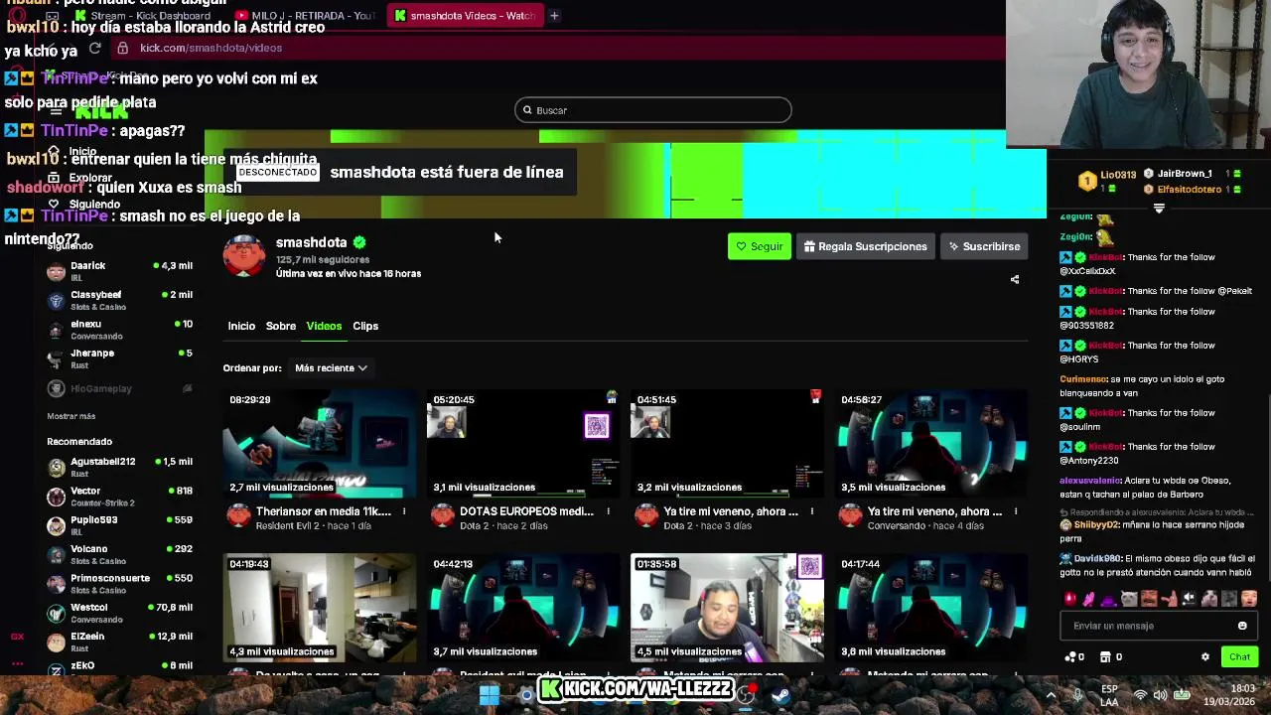
Task: Open the Clips tab
Action: [x=365, y=326]
